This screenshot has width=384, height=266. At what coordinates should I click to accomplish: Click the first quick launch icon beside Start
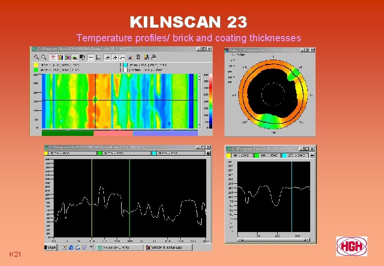pyautogui.click(x=64, y=247)
